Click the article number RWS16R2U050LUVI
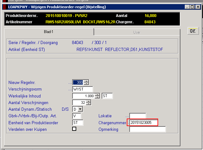The height and width of the screenshot is (150, 203). pos(63,22)
